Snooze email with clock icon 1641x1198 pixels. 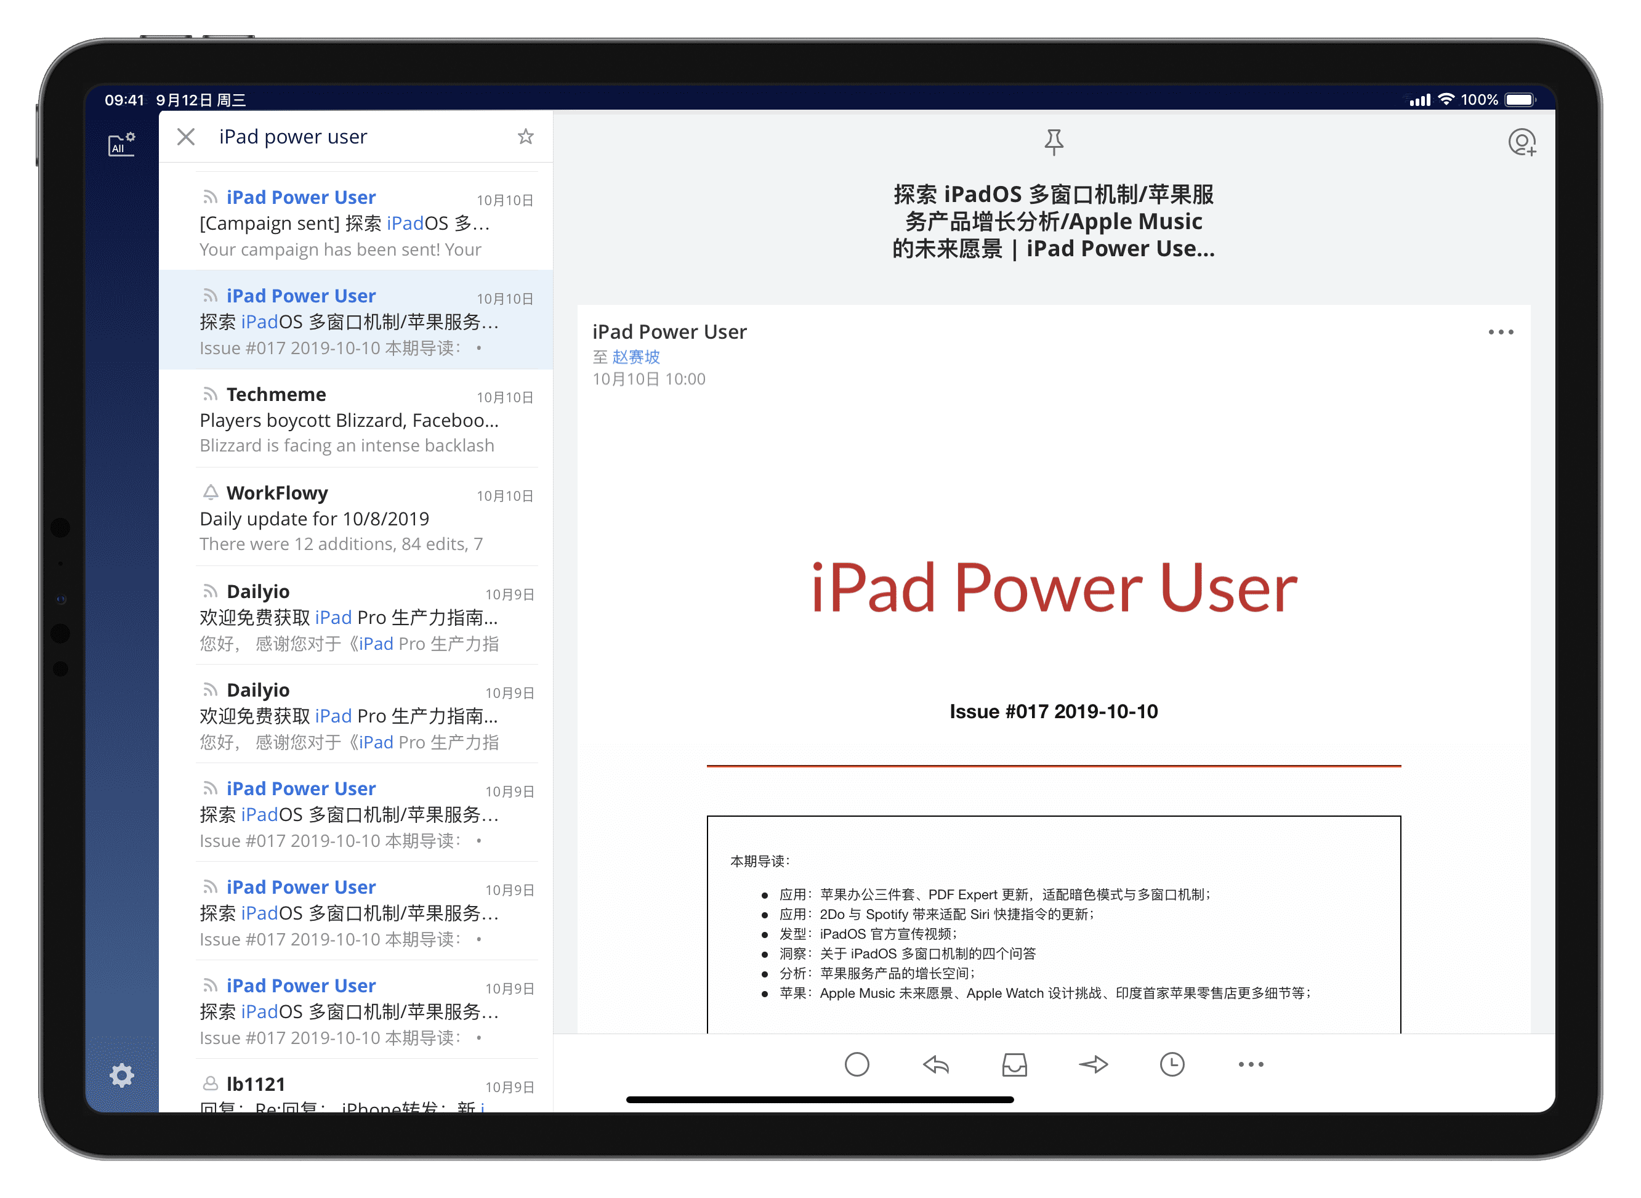tap(1171, 1064)
